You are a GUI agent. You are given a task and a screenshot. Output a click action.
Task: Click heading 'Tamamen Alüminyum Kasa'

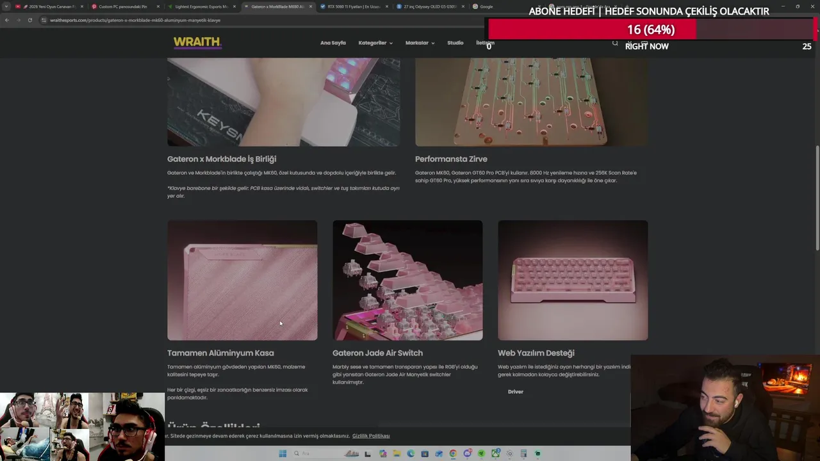(220, 353)
